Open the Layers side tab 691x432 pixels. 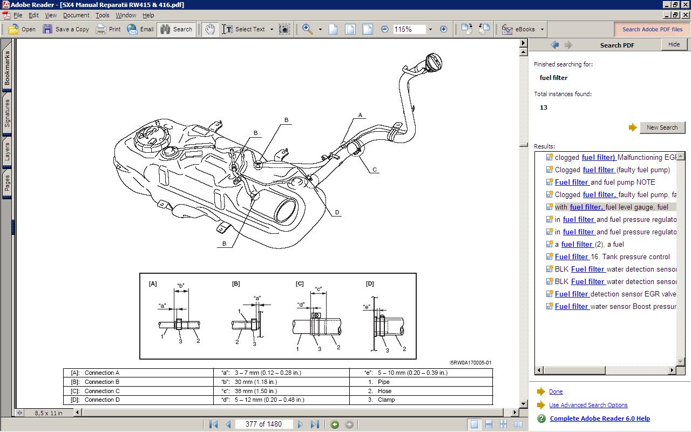click(7, 152)
